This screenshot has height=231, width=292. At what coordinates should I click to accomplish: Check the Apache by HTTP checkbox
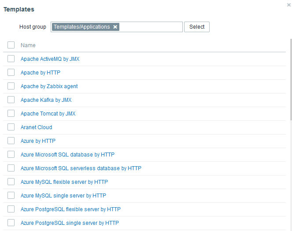pyautogui.click(x=11, y=72)
